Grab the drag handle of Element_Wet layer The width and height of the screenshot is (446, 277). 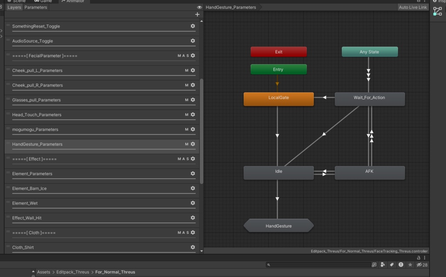pos(8,202)
